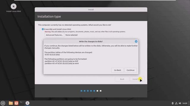Click Go Back in the dialog
The image size is (190, 106).
pos(118,70)
